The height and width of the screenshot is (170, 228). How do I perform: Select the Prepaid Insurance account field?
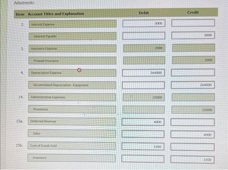[72, 61]
